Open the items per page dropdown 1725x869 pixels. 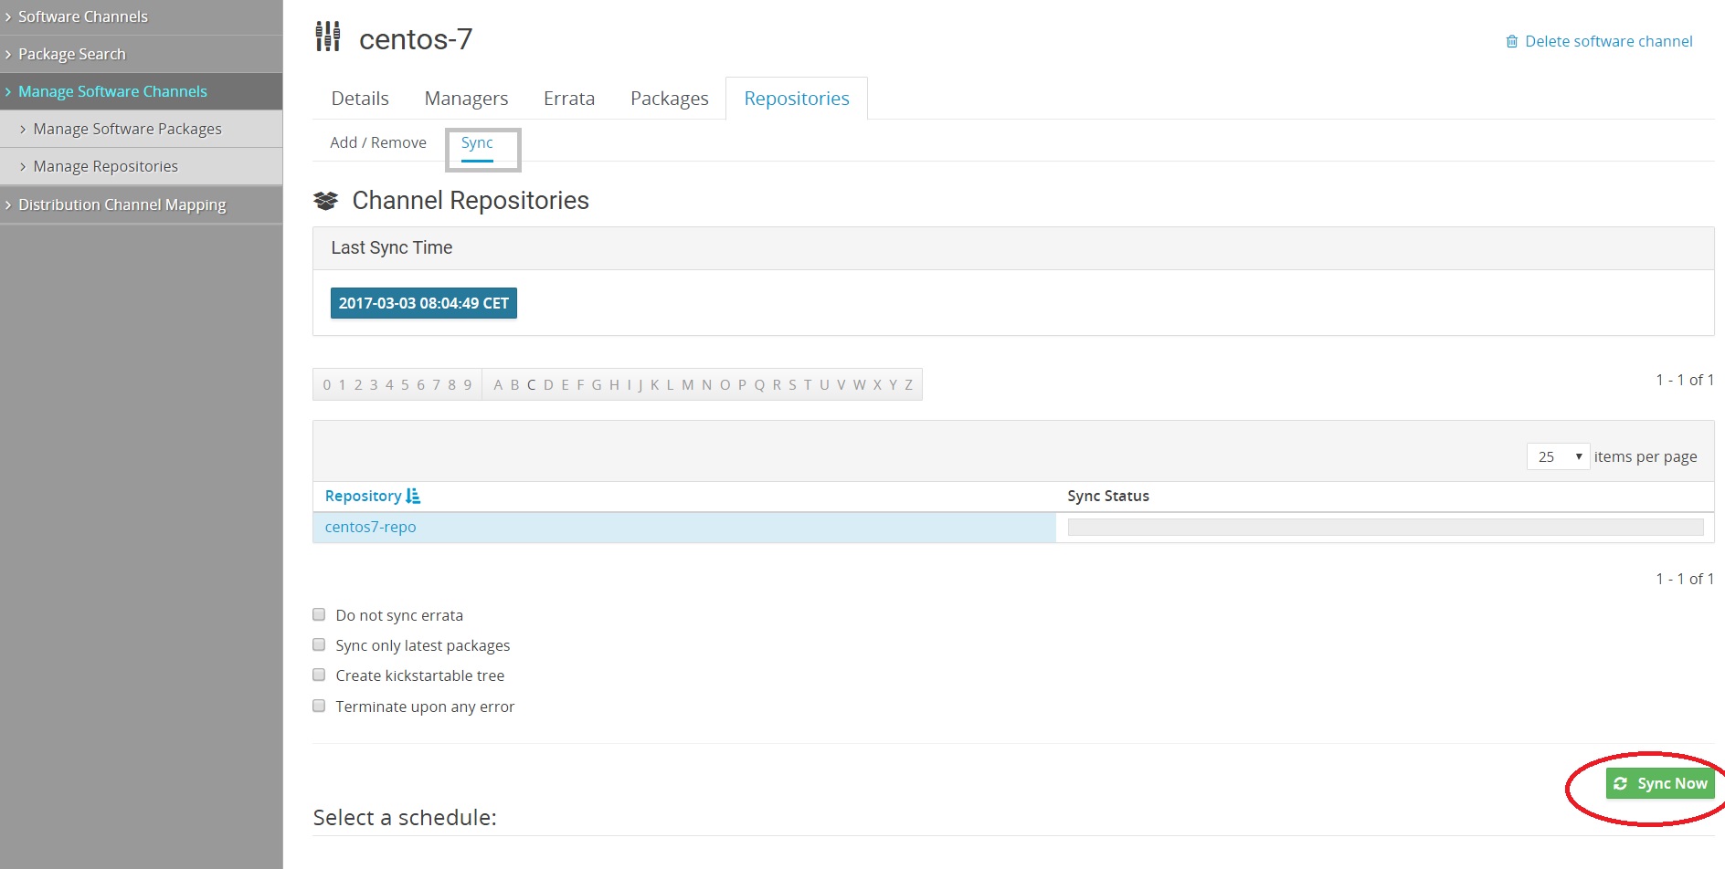coord(1559,456)
